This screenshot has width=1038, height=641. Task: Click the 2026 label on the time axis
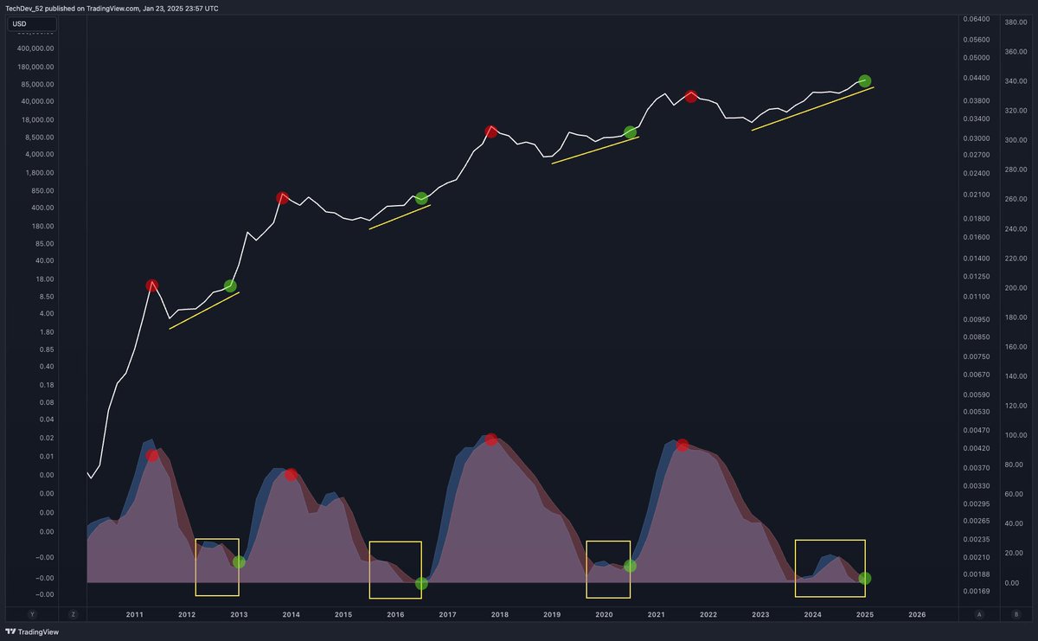click(x=918, y=614)
